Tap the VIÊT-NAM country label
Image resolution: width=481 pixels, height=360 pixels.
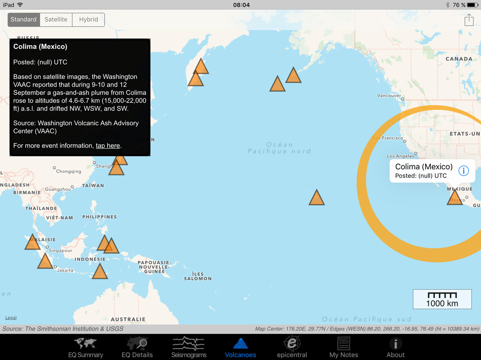59,218
